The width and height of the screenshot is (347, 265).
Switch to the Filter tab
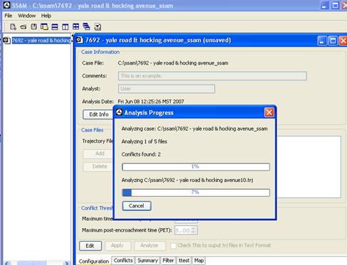click(168, 261)
